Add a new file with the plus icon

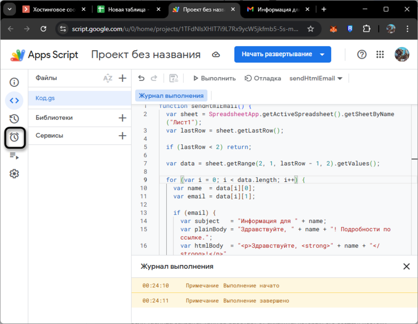(122, 78)
